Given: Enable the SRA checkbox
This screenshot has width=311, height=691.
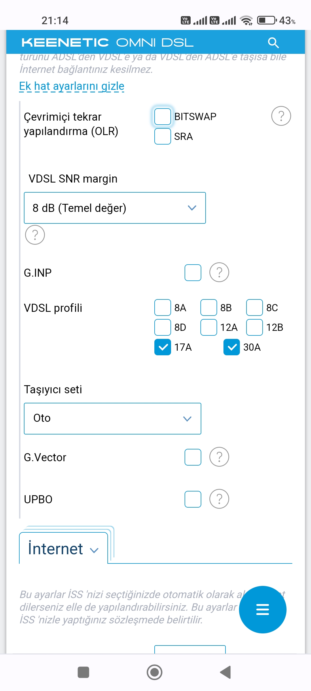Looking at the screenshot, I should click(163, 136).
